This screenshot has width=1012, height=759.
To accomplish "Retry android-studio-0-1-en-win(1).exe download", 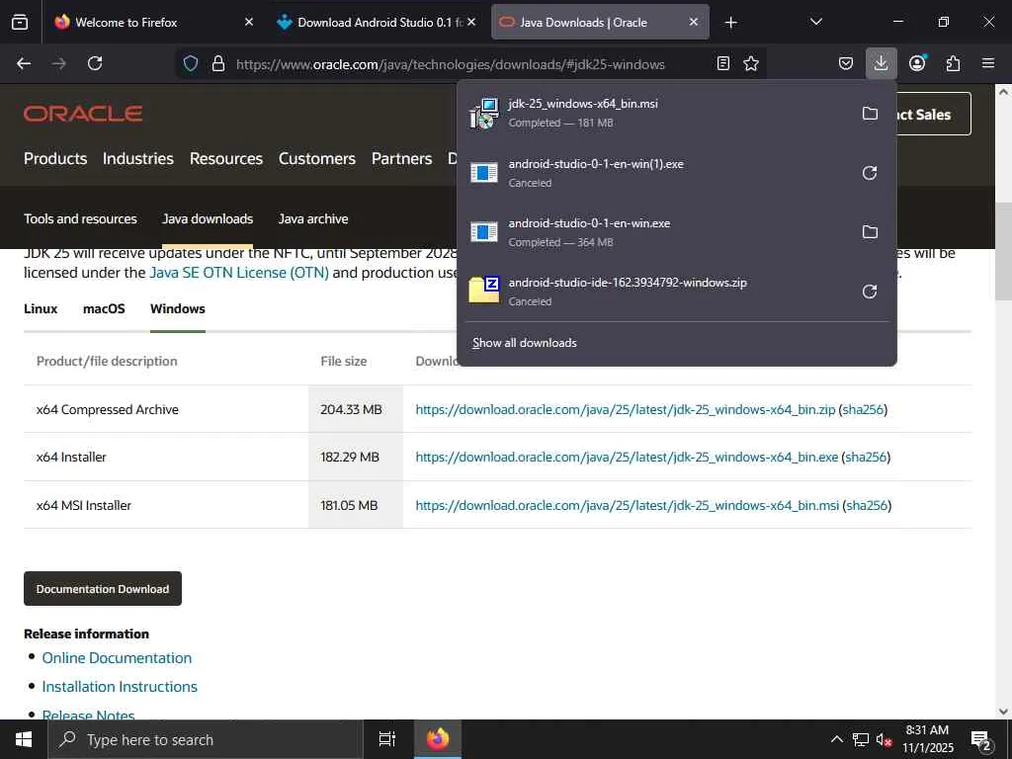I will tap(870, 173).
